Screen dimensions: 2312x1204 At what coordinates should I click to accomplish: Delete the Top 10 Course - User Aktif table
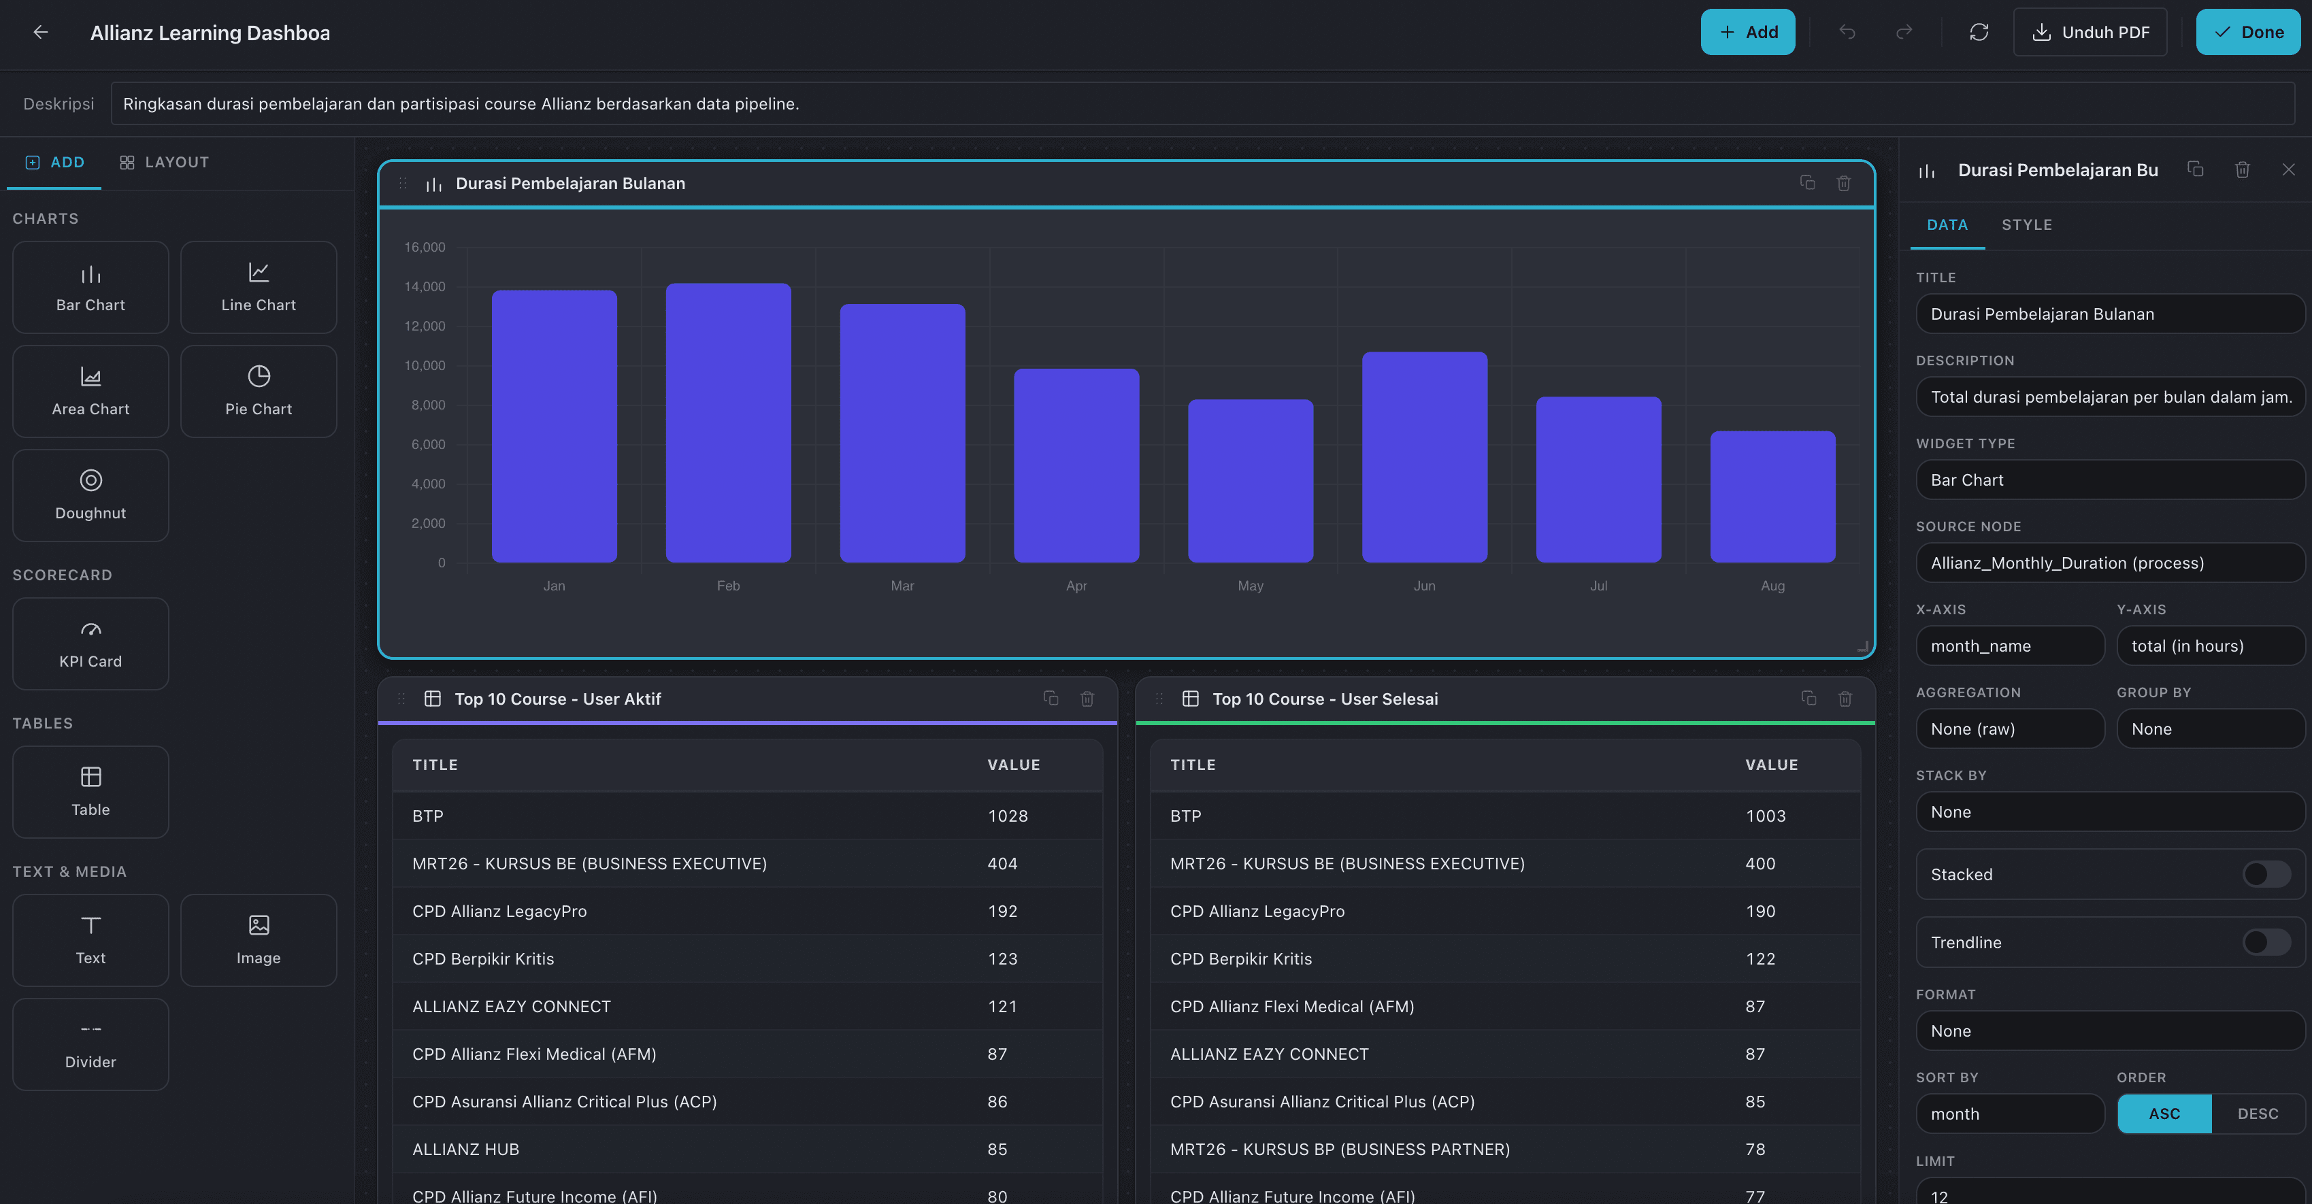1087,698
